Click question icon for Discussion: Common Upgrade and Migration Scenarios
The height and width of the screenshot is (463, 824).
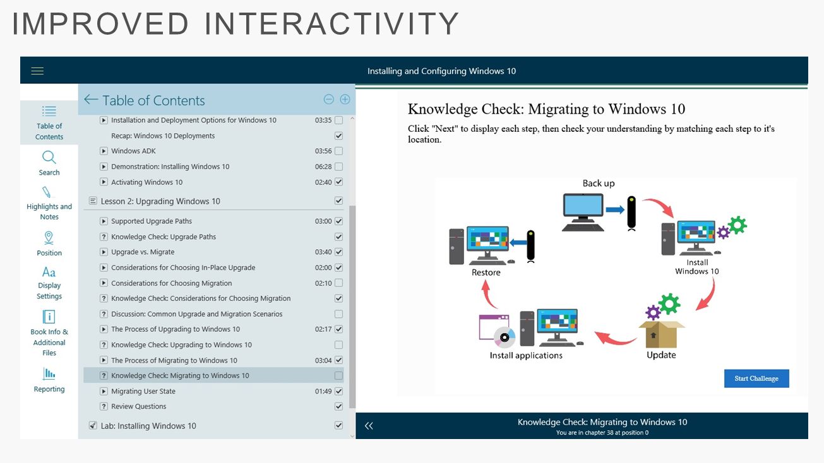tap(104, 314)
